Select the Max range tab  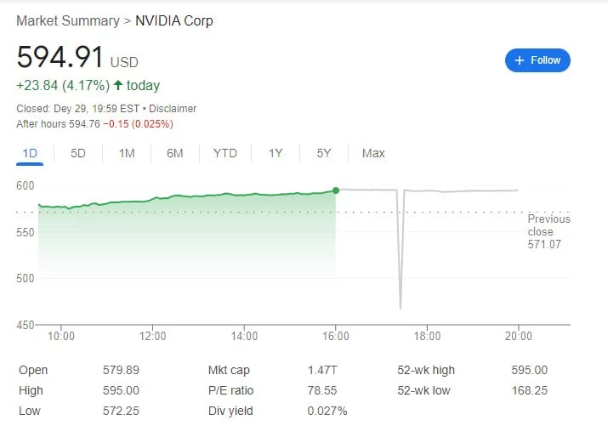pyautogui.click(x=373, y=153)
